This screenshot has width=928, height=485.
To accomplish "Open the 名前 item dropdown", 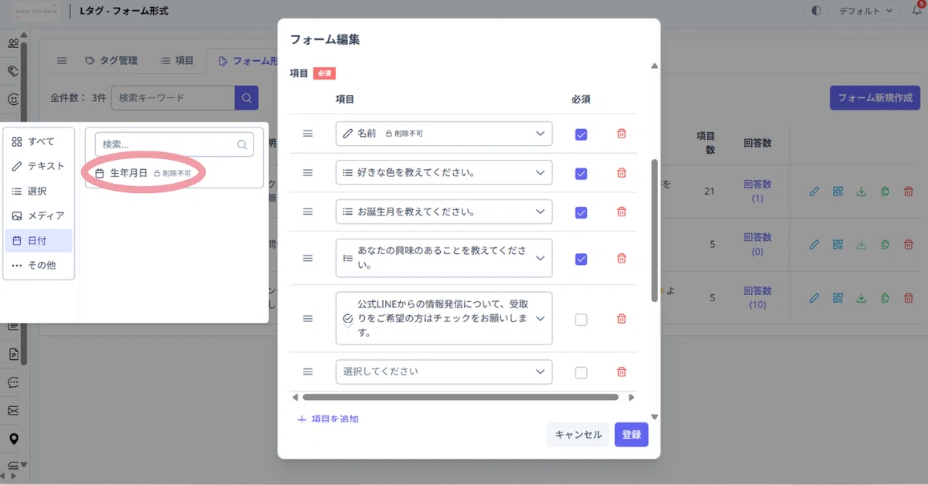I will 444,134.
